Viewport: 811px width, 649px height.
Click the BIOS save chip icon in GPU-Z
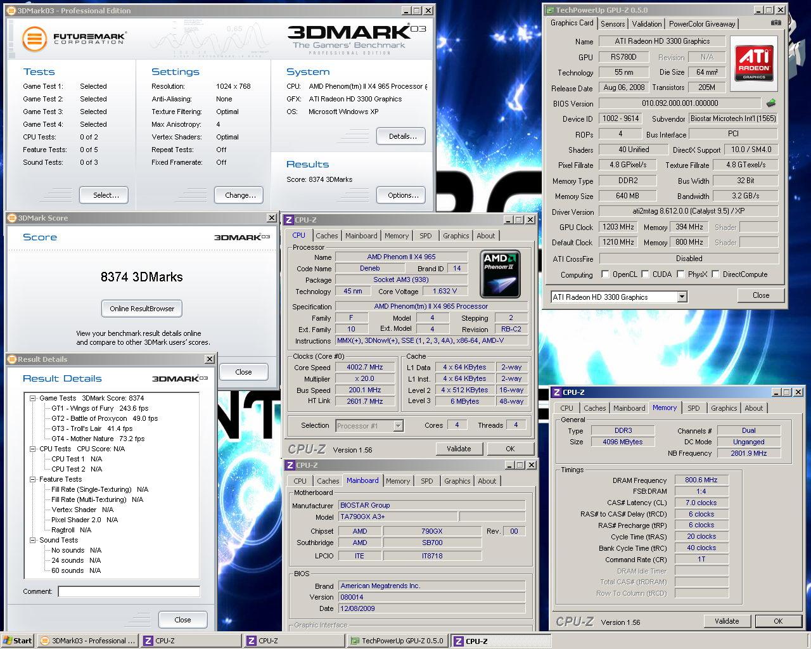[770, 103]
